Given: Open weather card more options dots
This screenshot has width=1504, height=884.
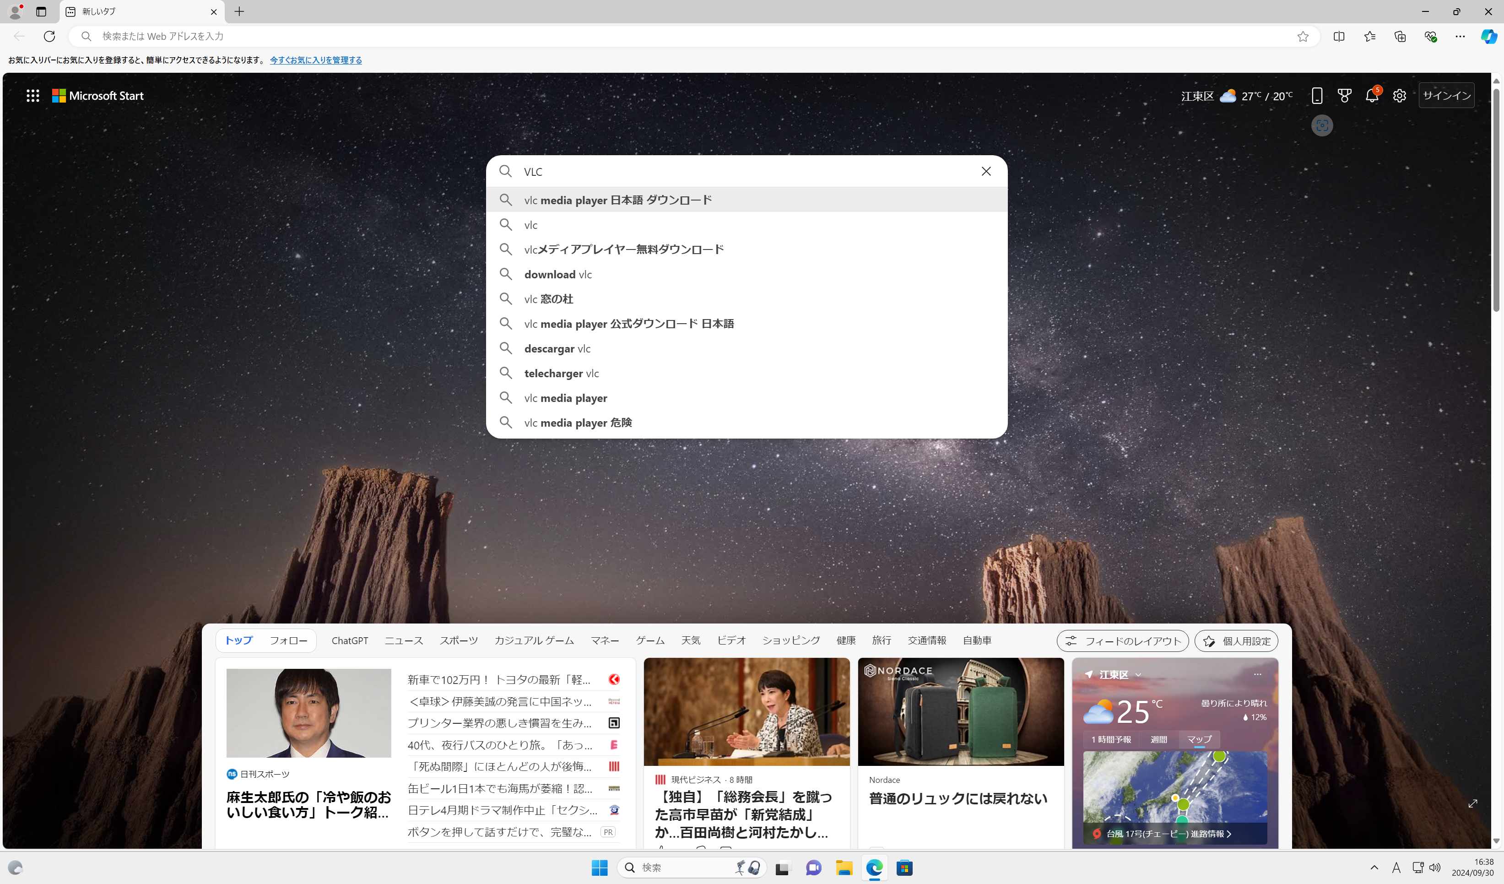Looking at the screenshot, I should click(x=1257, y=674).
